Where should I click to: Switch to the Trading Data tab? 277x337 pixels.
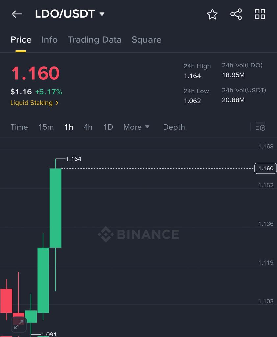point(95,40)
